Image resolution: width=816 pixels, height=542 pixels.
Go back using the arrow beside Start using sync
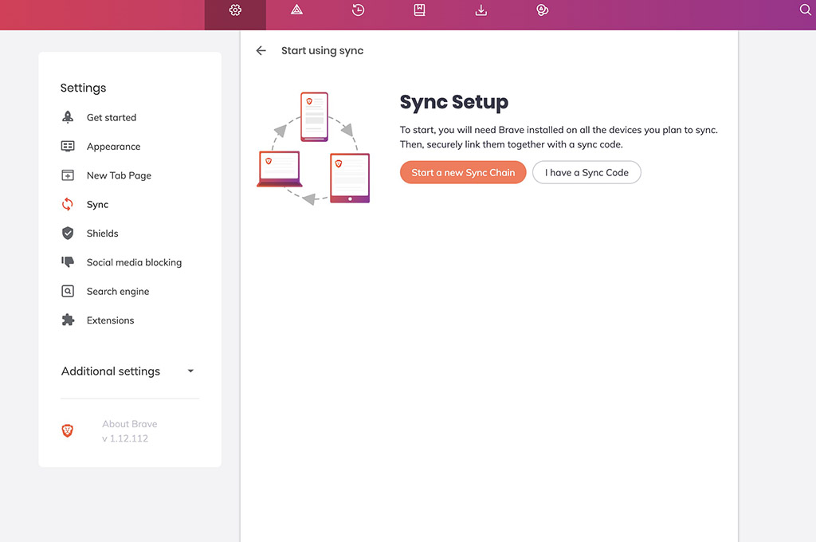(261, 51)
